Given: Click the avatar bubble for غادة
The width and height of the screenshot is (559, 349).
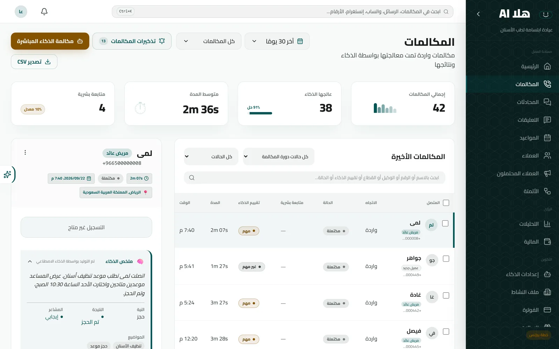Looking at the screenshot, I should pyautogui.click(x=432, y=297).
